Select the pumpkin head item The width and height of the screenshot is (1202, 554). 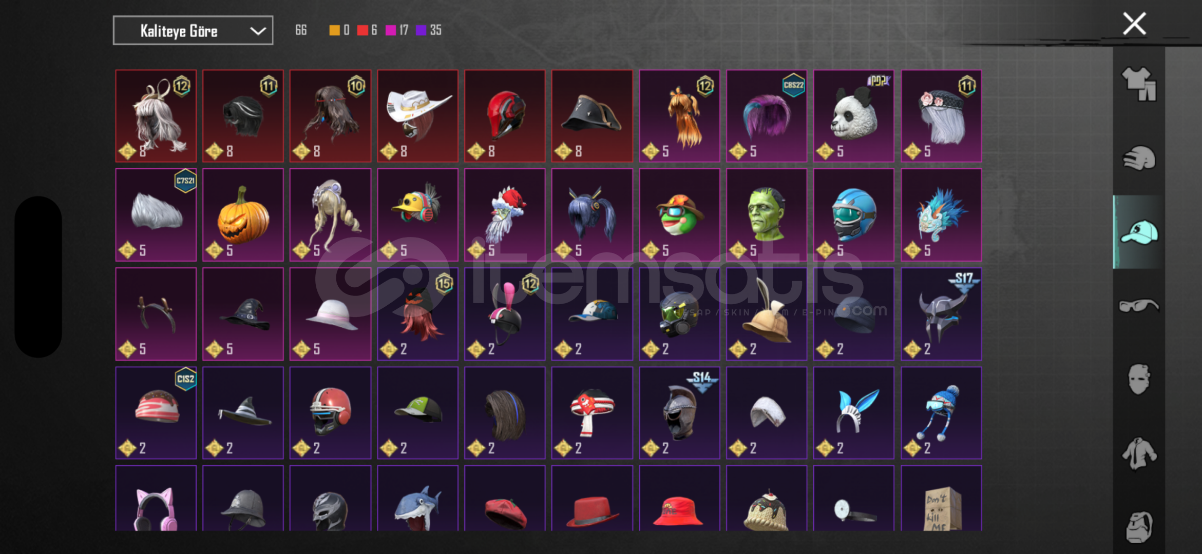[x=243, y=215]
